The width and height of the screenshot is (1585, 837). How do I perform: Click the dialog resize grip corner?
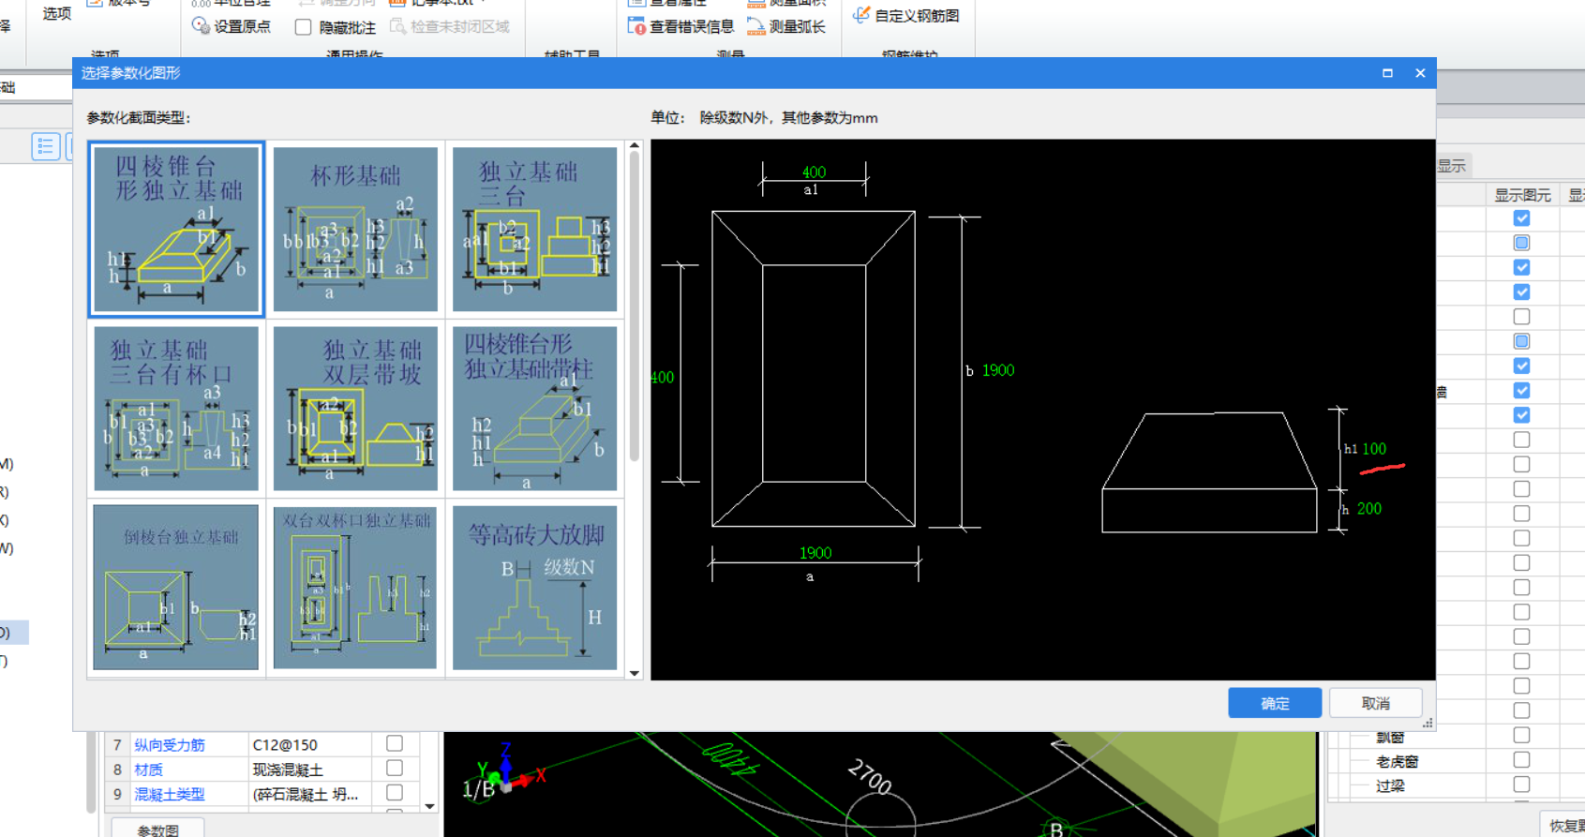tap(1428, 723)
